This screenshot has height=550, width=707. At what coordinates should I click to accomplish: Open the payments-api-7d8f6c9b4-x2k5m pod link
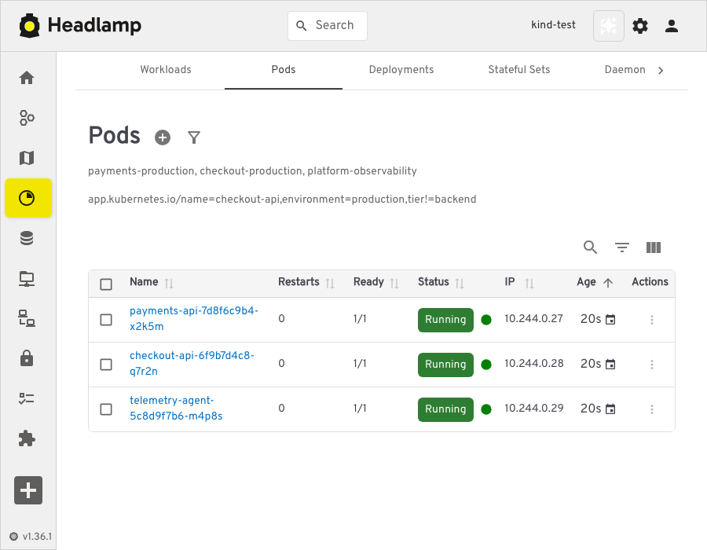click(194, 318)
